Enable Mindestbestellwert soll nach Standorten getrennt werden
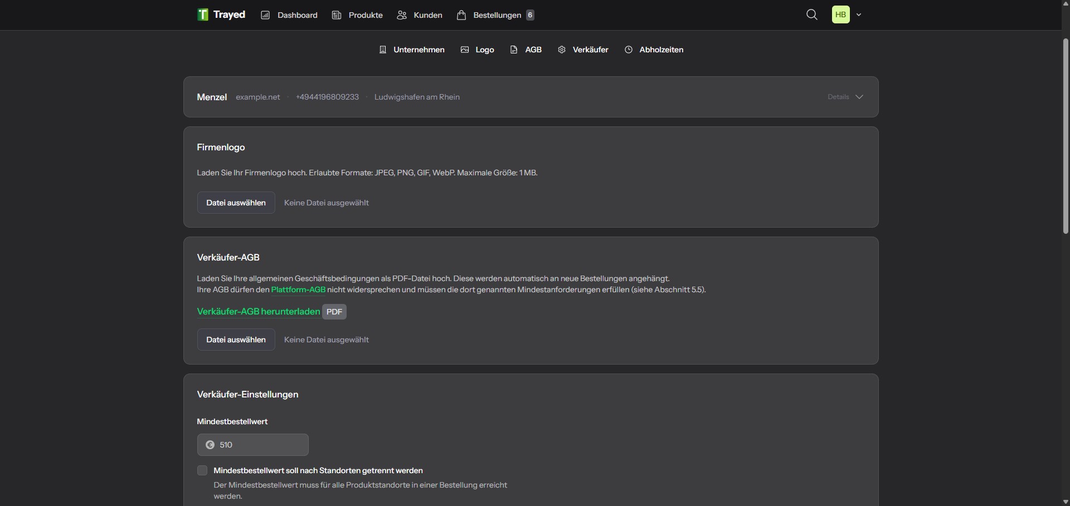 (202, 470)
